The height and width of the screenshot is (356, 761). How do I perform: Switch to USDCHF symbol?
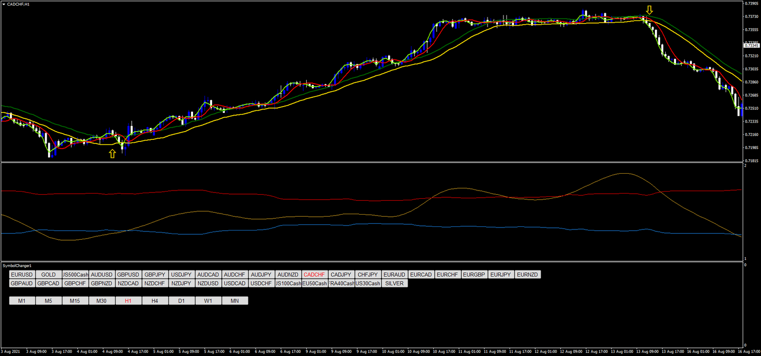coord(261,283)
